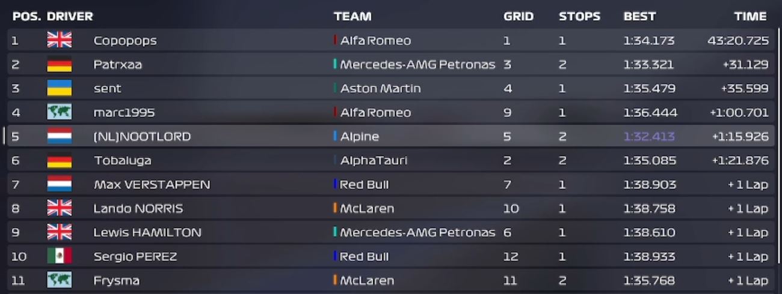Click the UK flag beside Lando NORRIS
The width and height of the screenshot is (782, 294).
(x=59, y=208)
